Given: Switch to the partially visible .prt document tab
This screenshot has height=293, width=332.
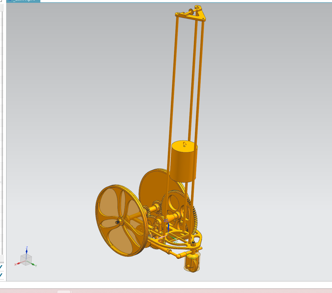Looking at the screenshot, I should (x=23, y=1).
